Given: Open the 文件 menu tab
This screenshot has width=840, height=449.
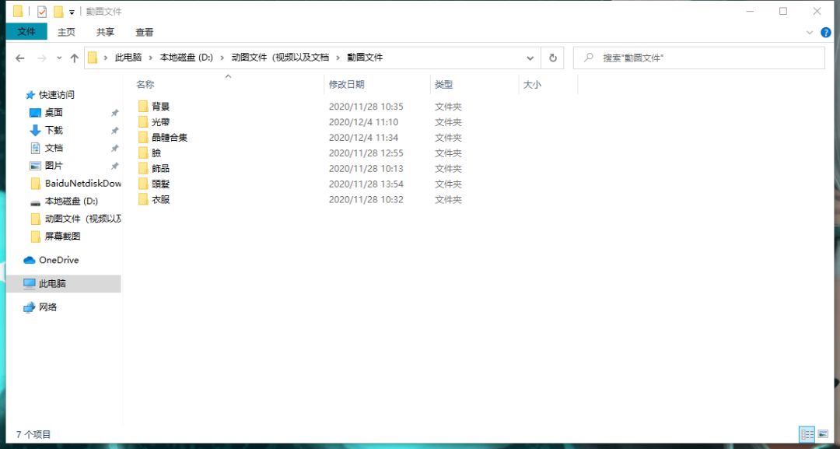Looking at the screenshot, I should [x=26, y=32].
